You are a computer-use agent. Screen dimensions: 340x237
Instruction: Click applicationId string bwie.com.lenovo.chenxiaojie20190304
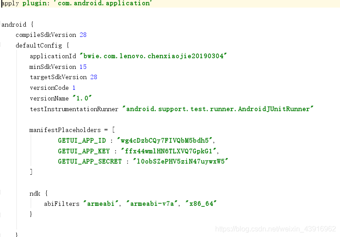153,56
